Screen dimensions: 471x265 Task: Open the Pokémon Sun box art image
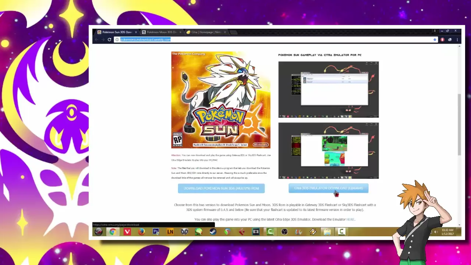click(x=221, y=100)
